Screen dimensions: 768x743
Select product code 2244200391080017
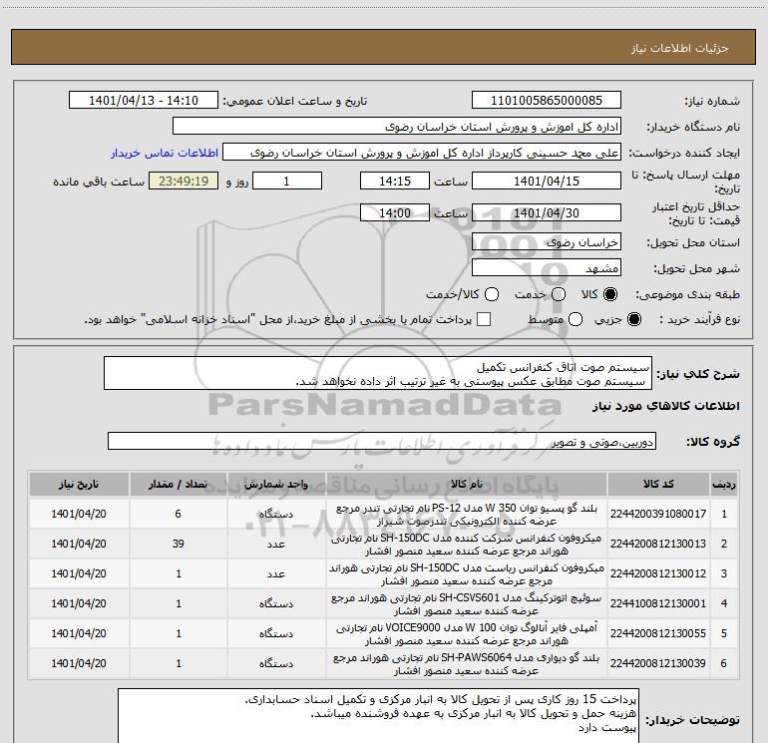click(x=658, y=514)
